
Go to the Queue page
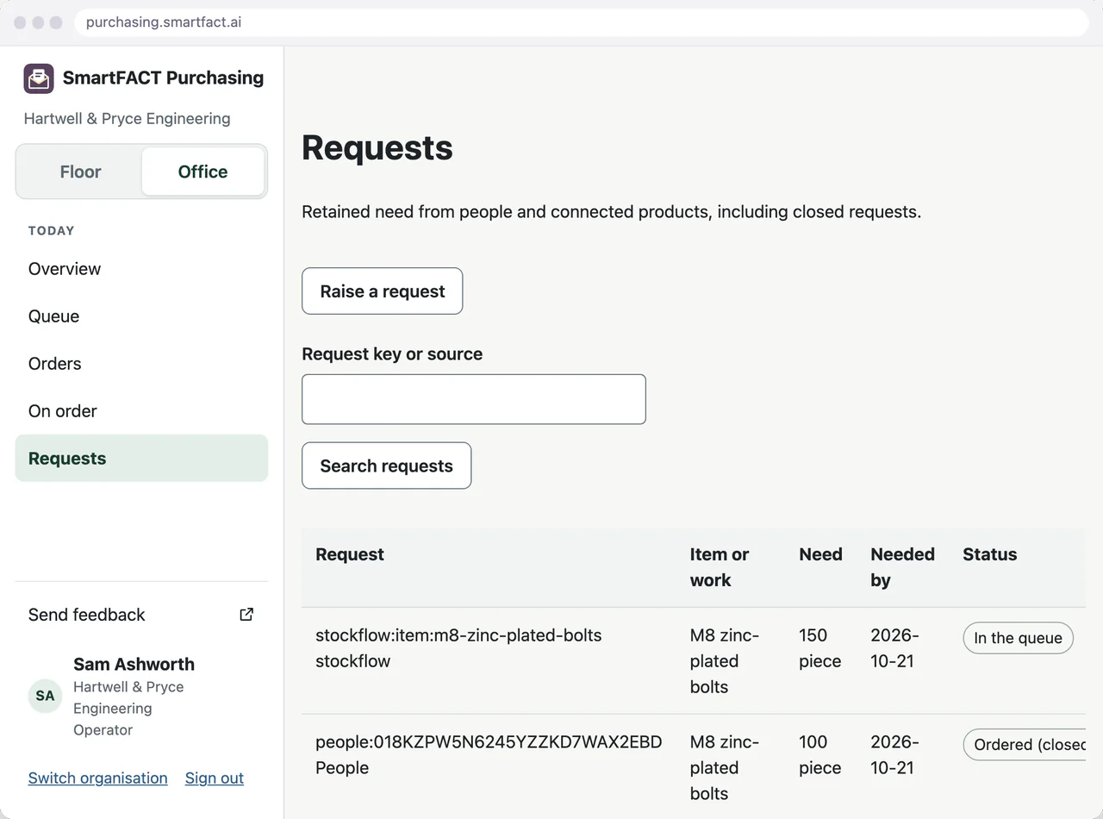[141, 316]
